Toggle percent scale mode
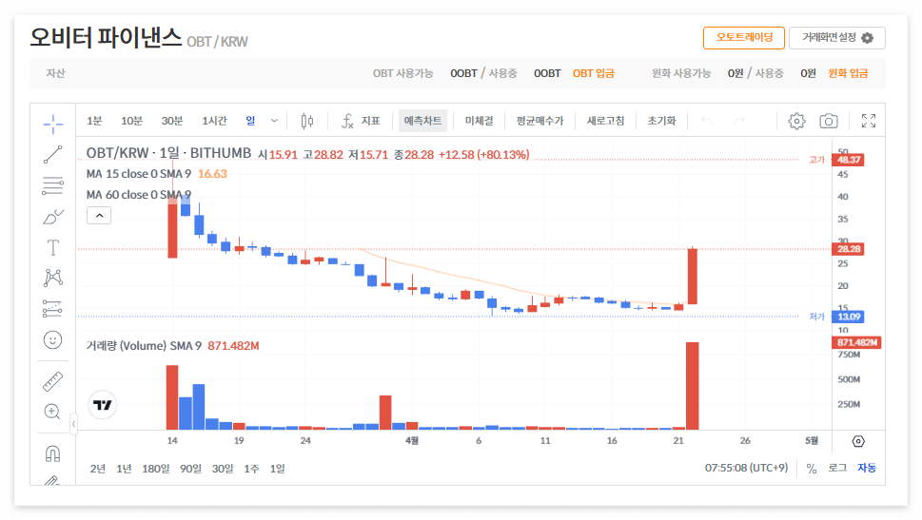The height and width of the screenshot is (520, 922). point(812,469)
